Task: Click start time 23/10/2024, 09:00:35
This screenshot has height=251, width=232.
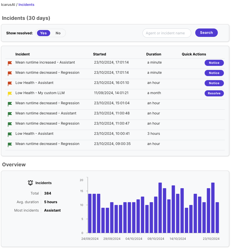Action: click(112, 144)
